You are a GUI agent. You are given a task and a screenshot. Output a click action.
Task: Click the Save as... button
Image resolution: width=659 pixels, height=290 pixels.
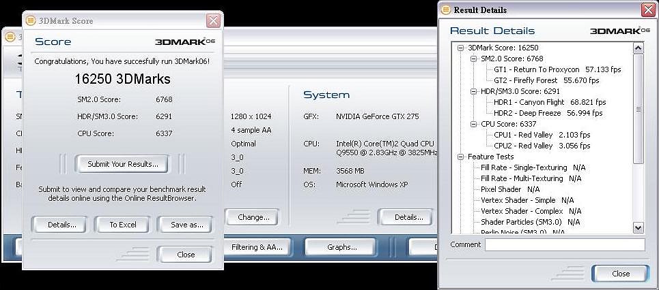point(185,225)
